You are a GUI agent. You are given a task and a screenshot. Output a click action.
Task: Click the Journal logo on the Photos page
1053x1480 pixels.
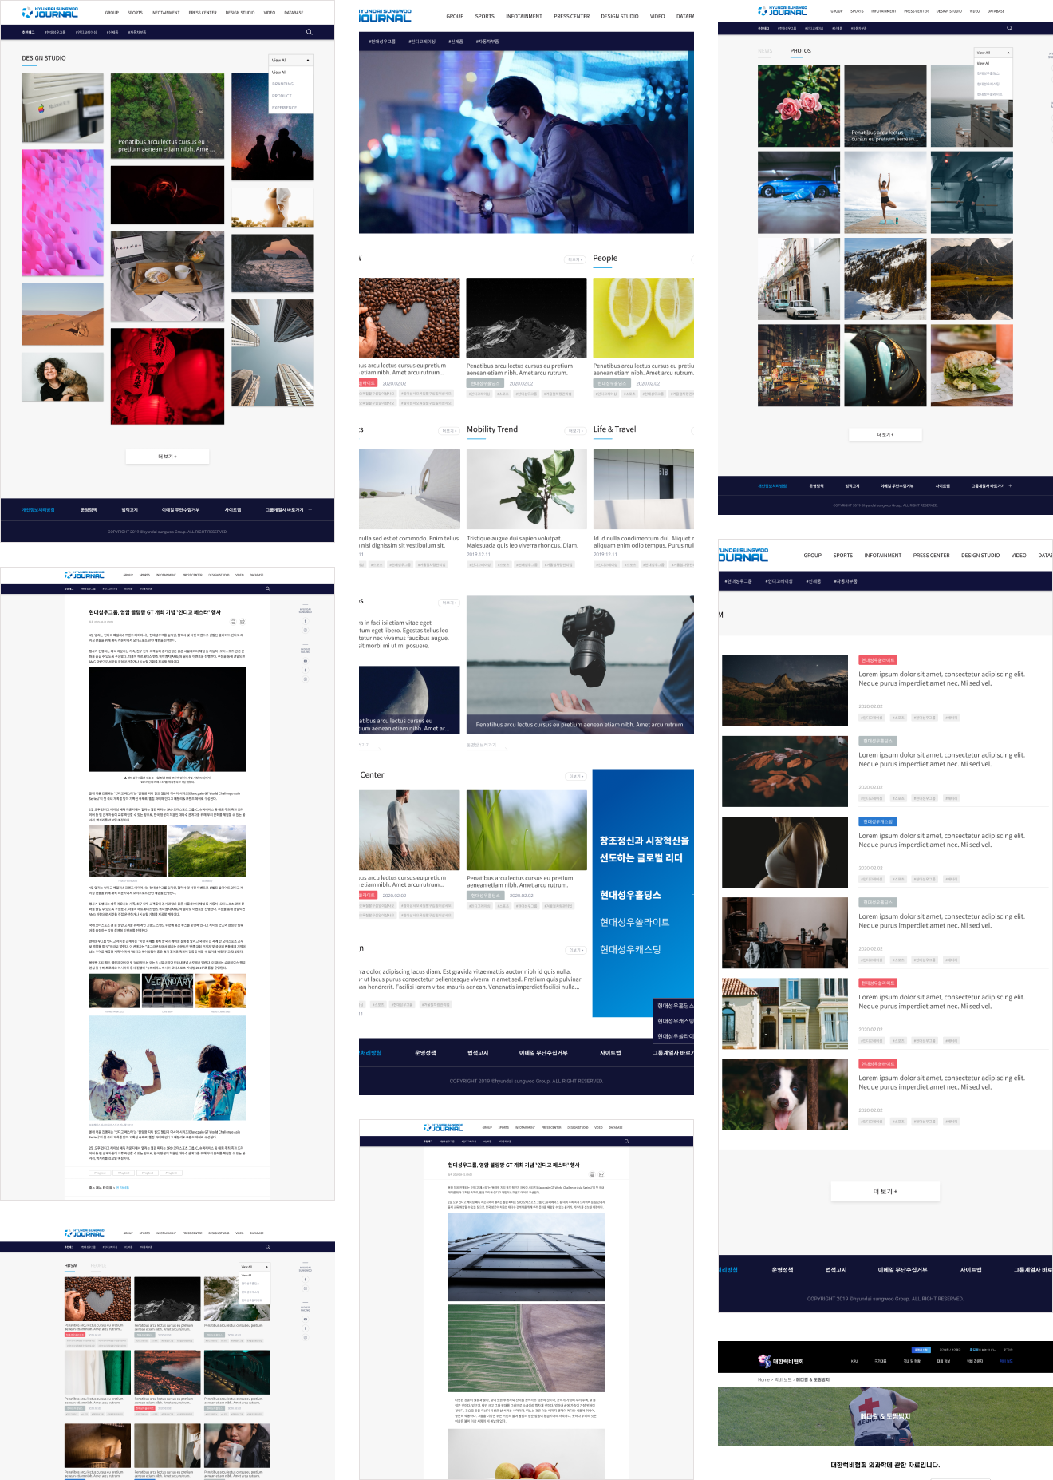point(783,11)
